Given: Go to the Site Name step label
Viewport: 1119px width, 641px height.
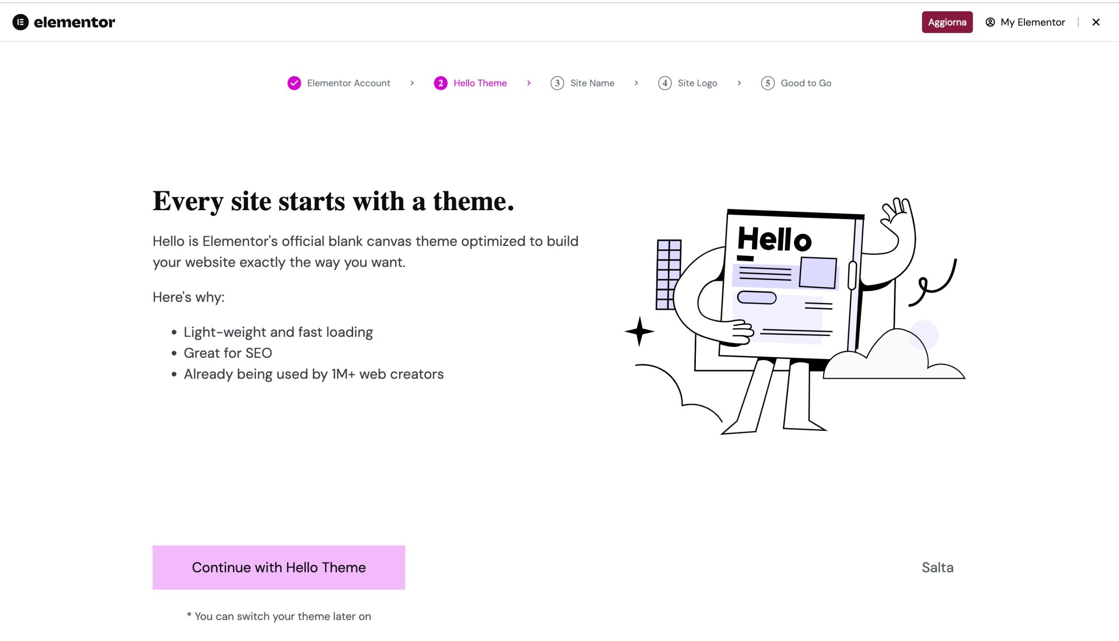Looking at the screenshot, I should click(592, 83).
